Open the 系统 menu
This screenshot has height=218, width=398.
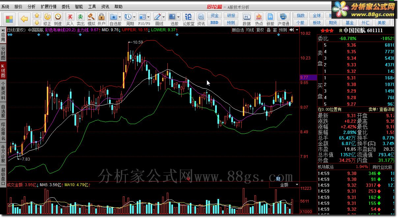[x=6, y=7]
